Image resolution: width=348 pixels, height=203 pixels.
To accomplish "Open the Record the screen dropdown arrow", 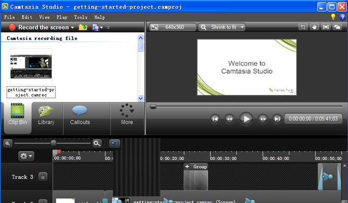I will [72, 27].
